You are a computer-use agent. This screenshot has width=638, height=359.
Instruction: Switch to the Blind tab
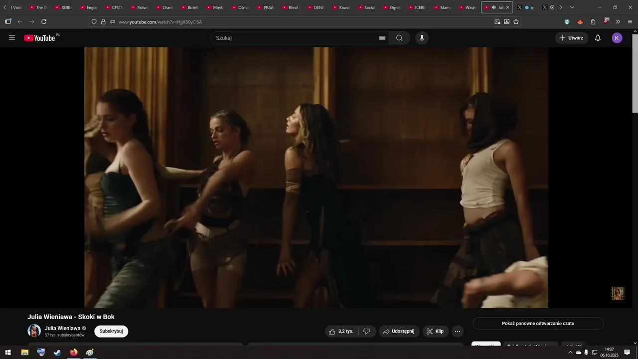(291, 7)
